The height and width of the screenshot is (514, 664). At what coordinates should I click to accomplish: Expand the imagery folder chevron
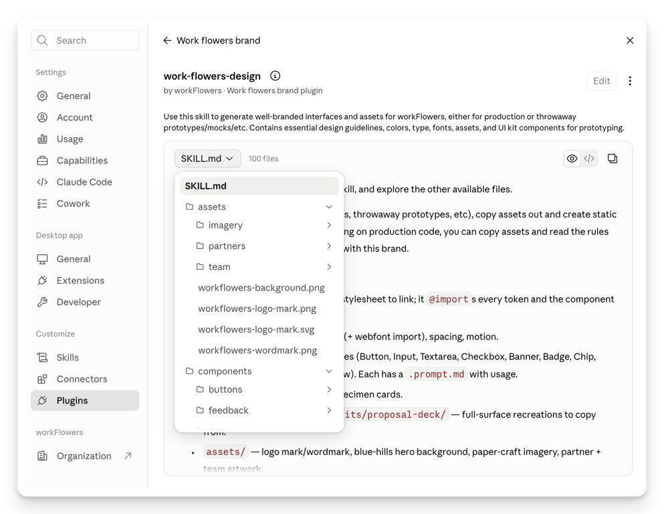[329, 225]
